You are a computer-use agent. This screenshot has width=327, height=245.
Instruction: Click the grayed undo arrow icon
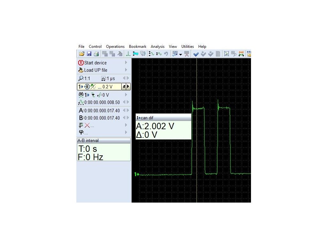click(x=166, y=54)
